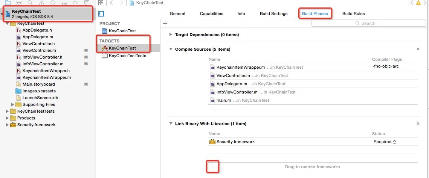Change the Required status dropdown for Security.framework
429x178 pixels.
coord(385,142)
